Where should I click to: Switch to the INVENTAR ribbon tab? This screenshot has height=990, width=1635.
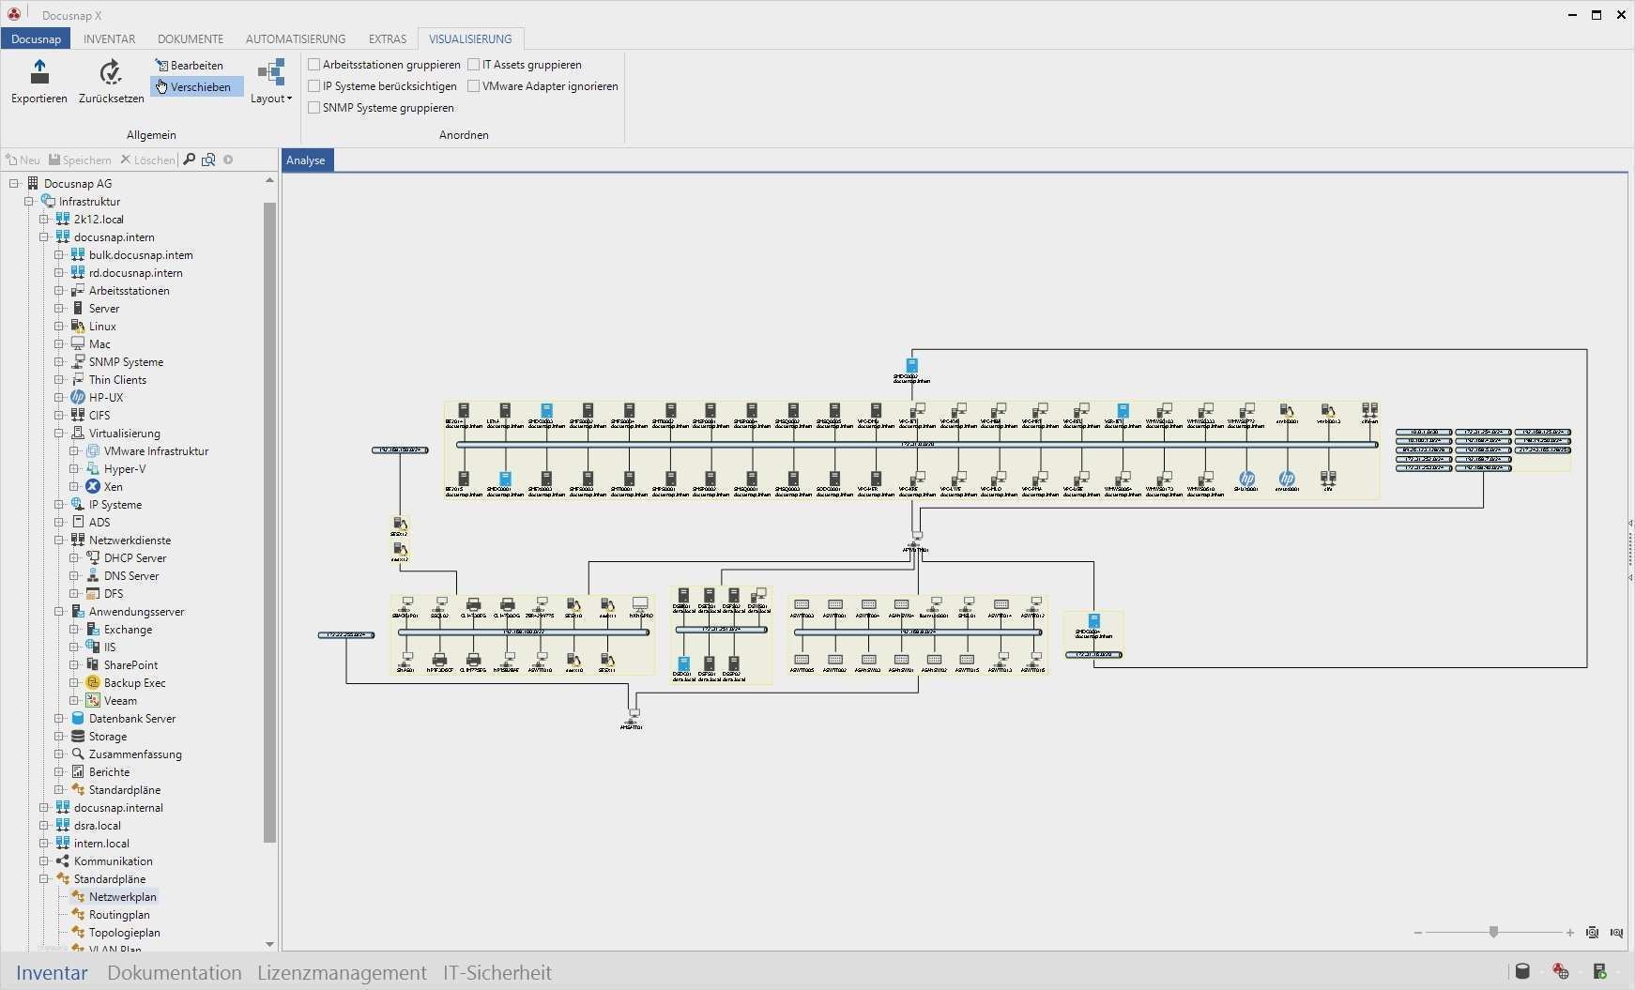pos(109,38)
